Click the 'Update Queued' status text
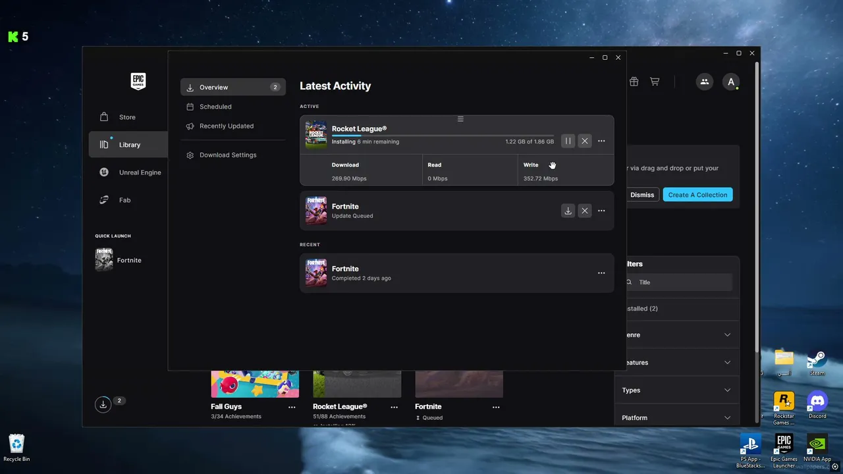Screen dimensions: 843x474 coord(352,216)
